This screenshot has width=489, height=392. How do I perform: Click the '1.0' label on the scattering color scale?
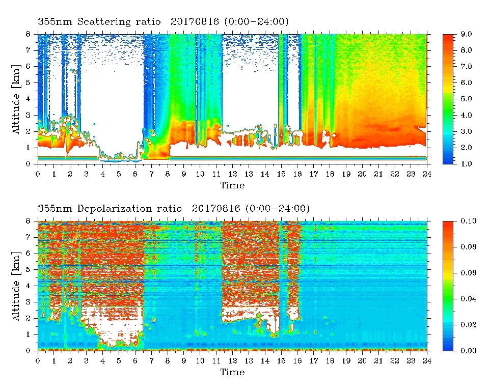tap(466, 164)
